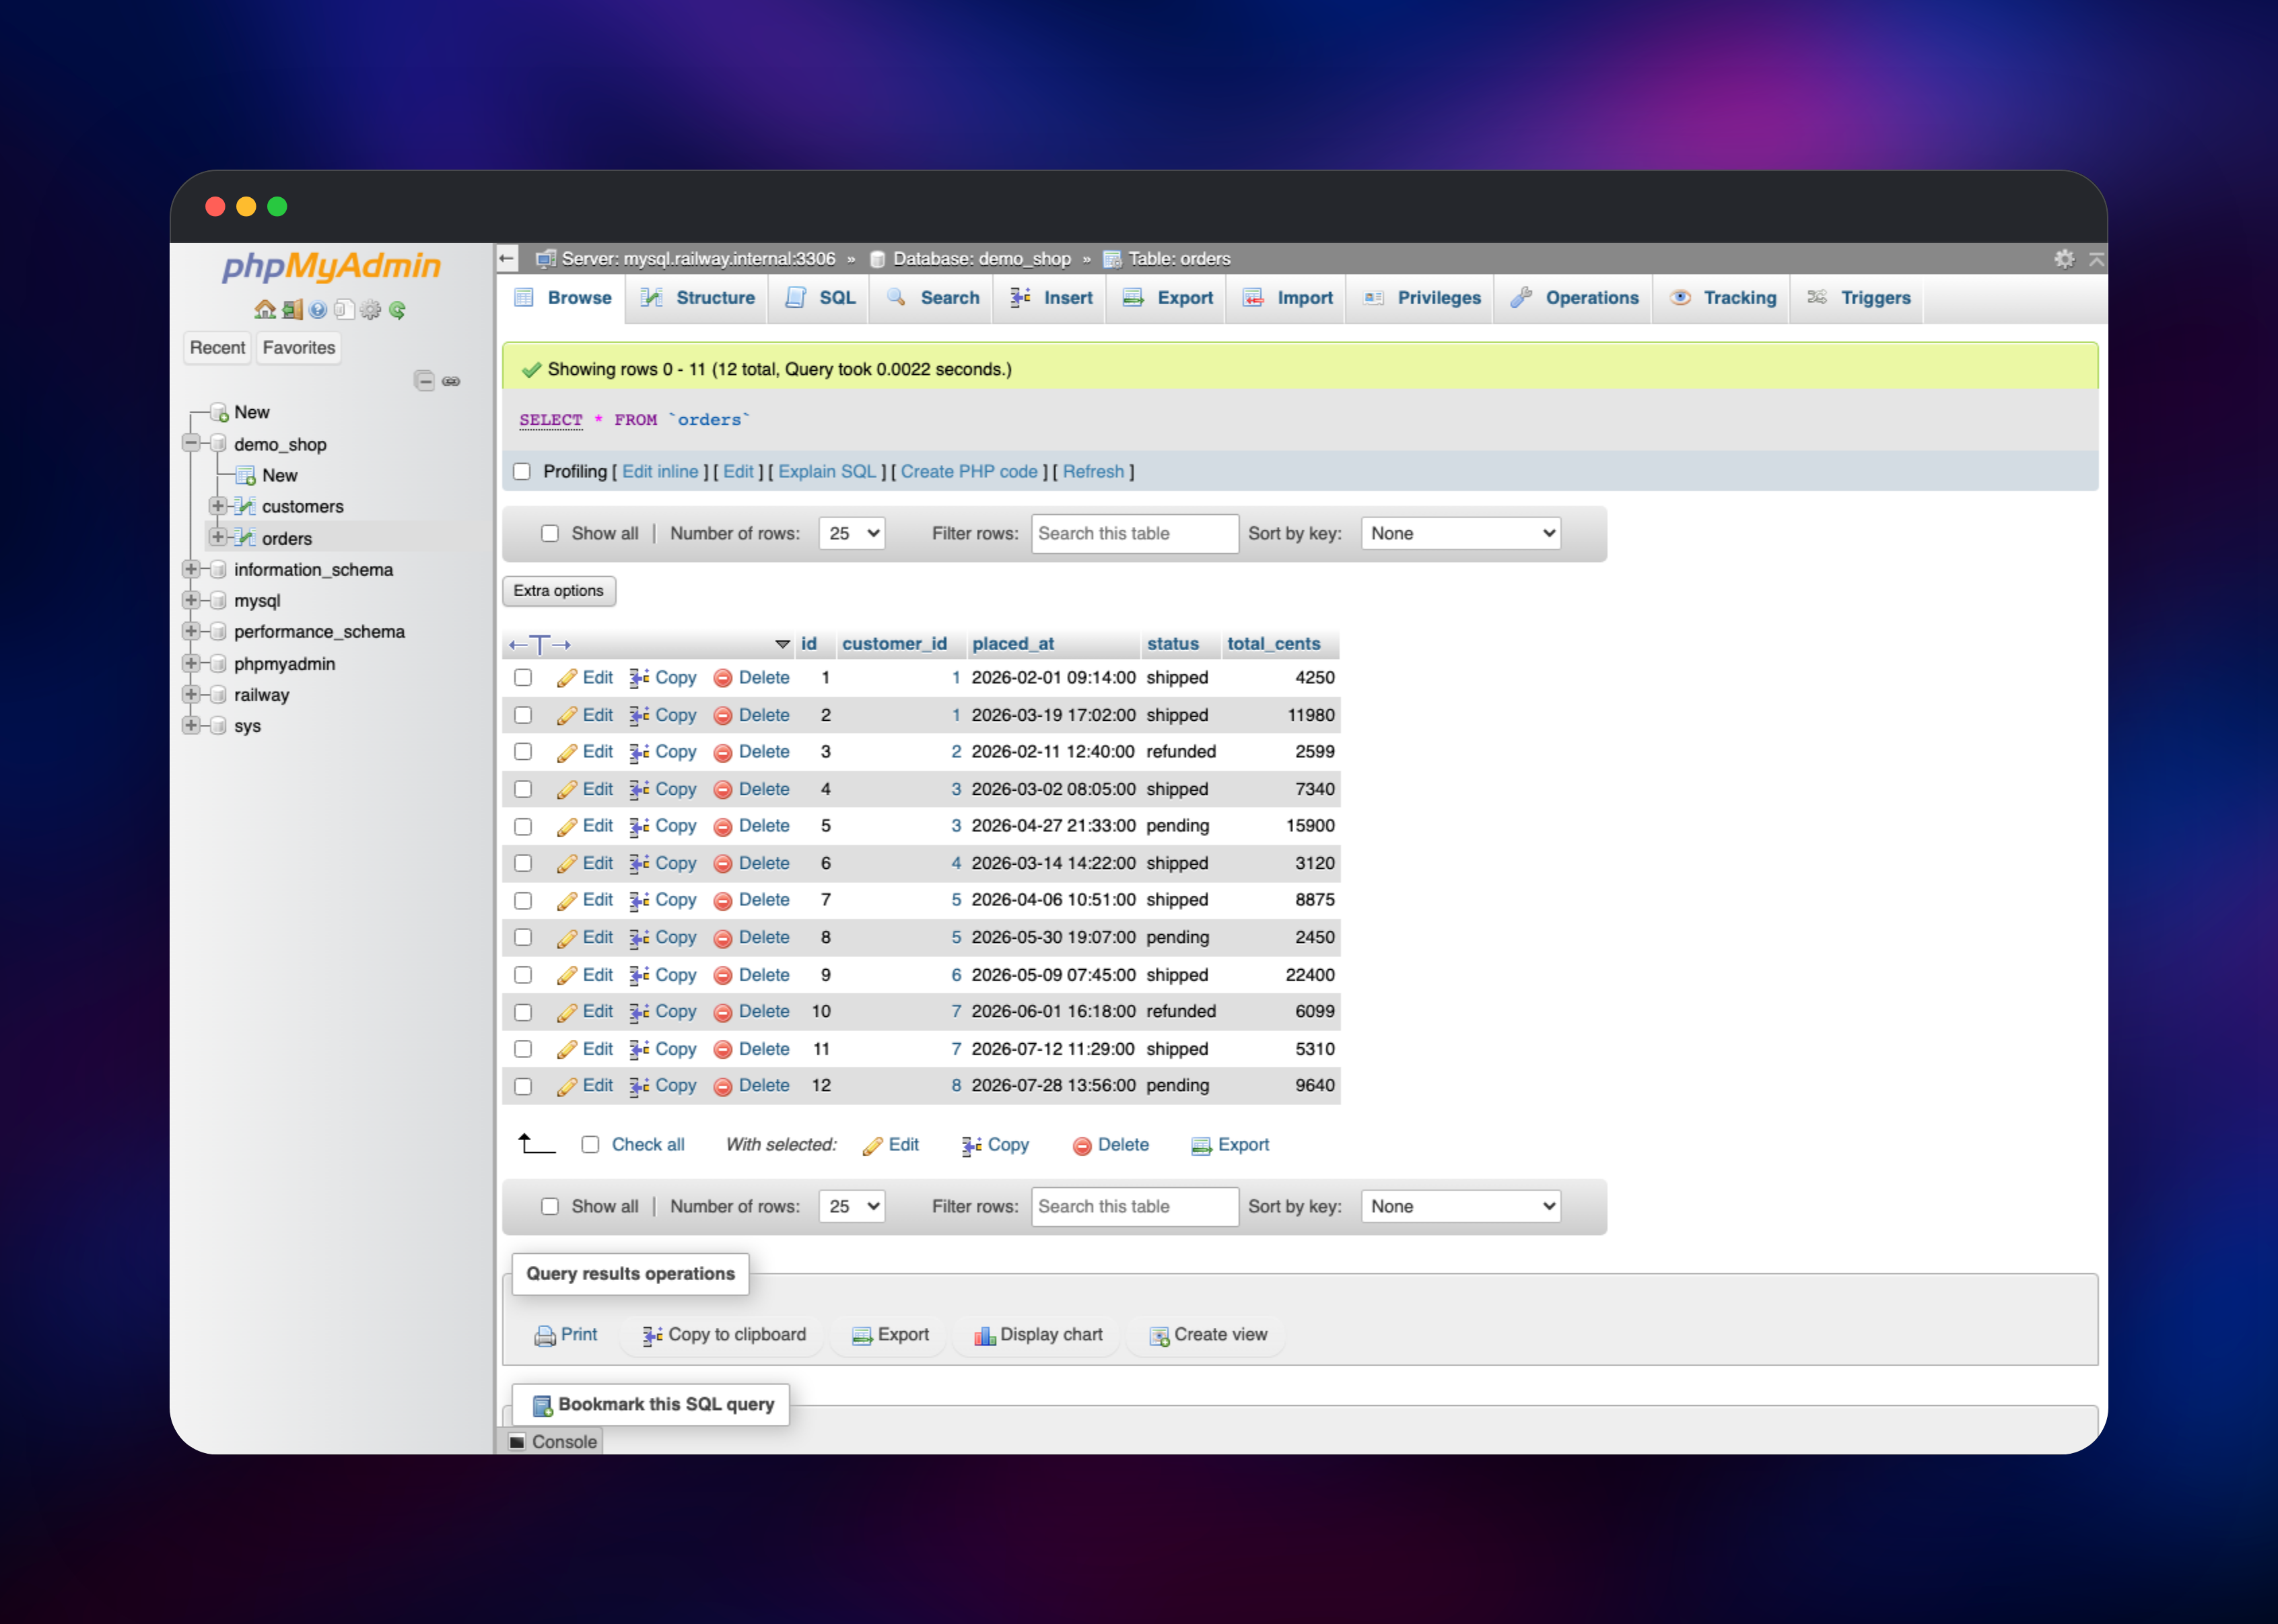Unlink from main panel chain icon
2278x1624 pixels.
pyautogui.click(x=451, y=381)
